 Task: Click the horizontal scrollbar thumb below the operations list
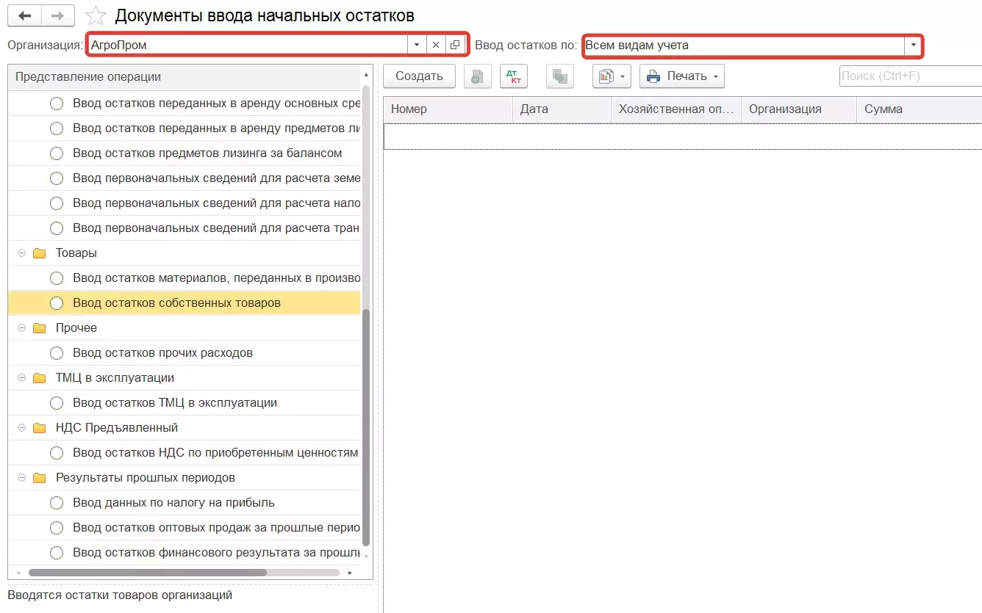(x=147, y=573)
